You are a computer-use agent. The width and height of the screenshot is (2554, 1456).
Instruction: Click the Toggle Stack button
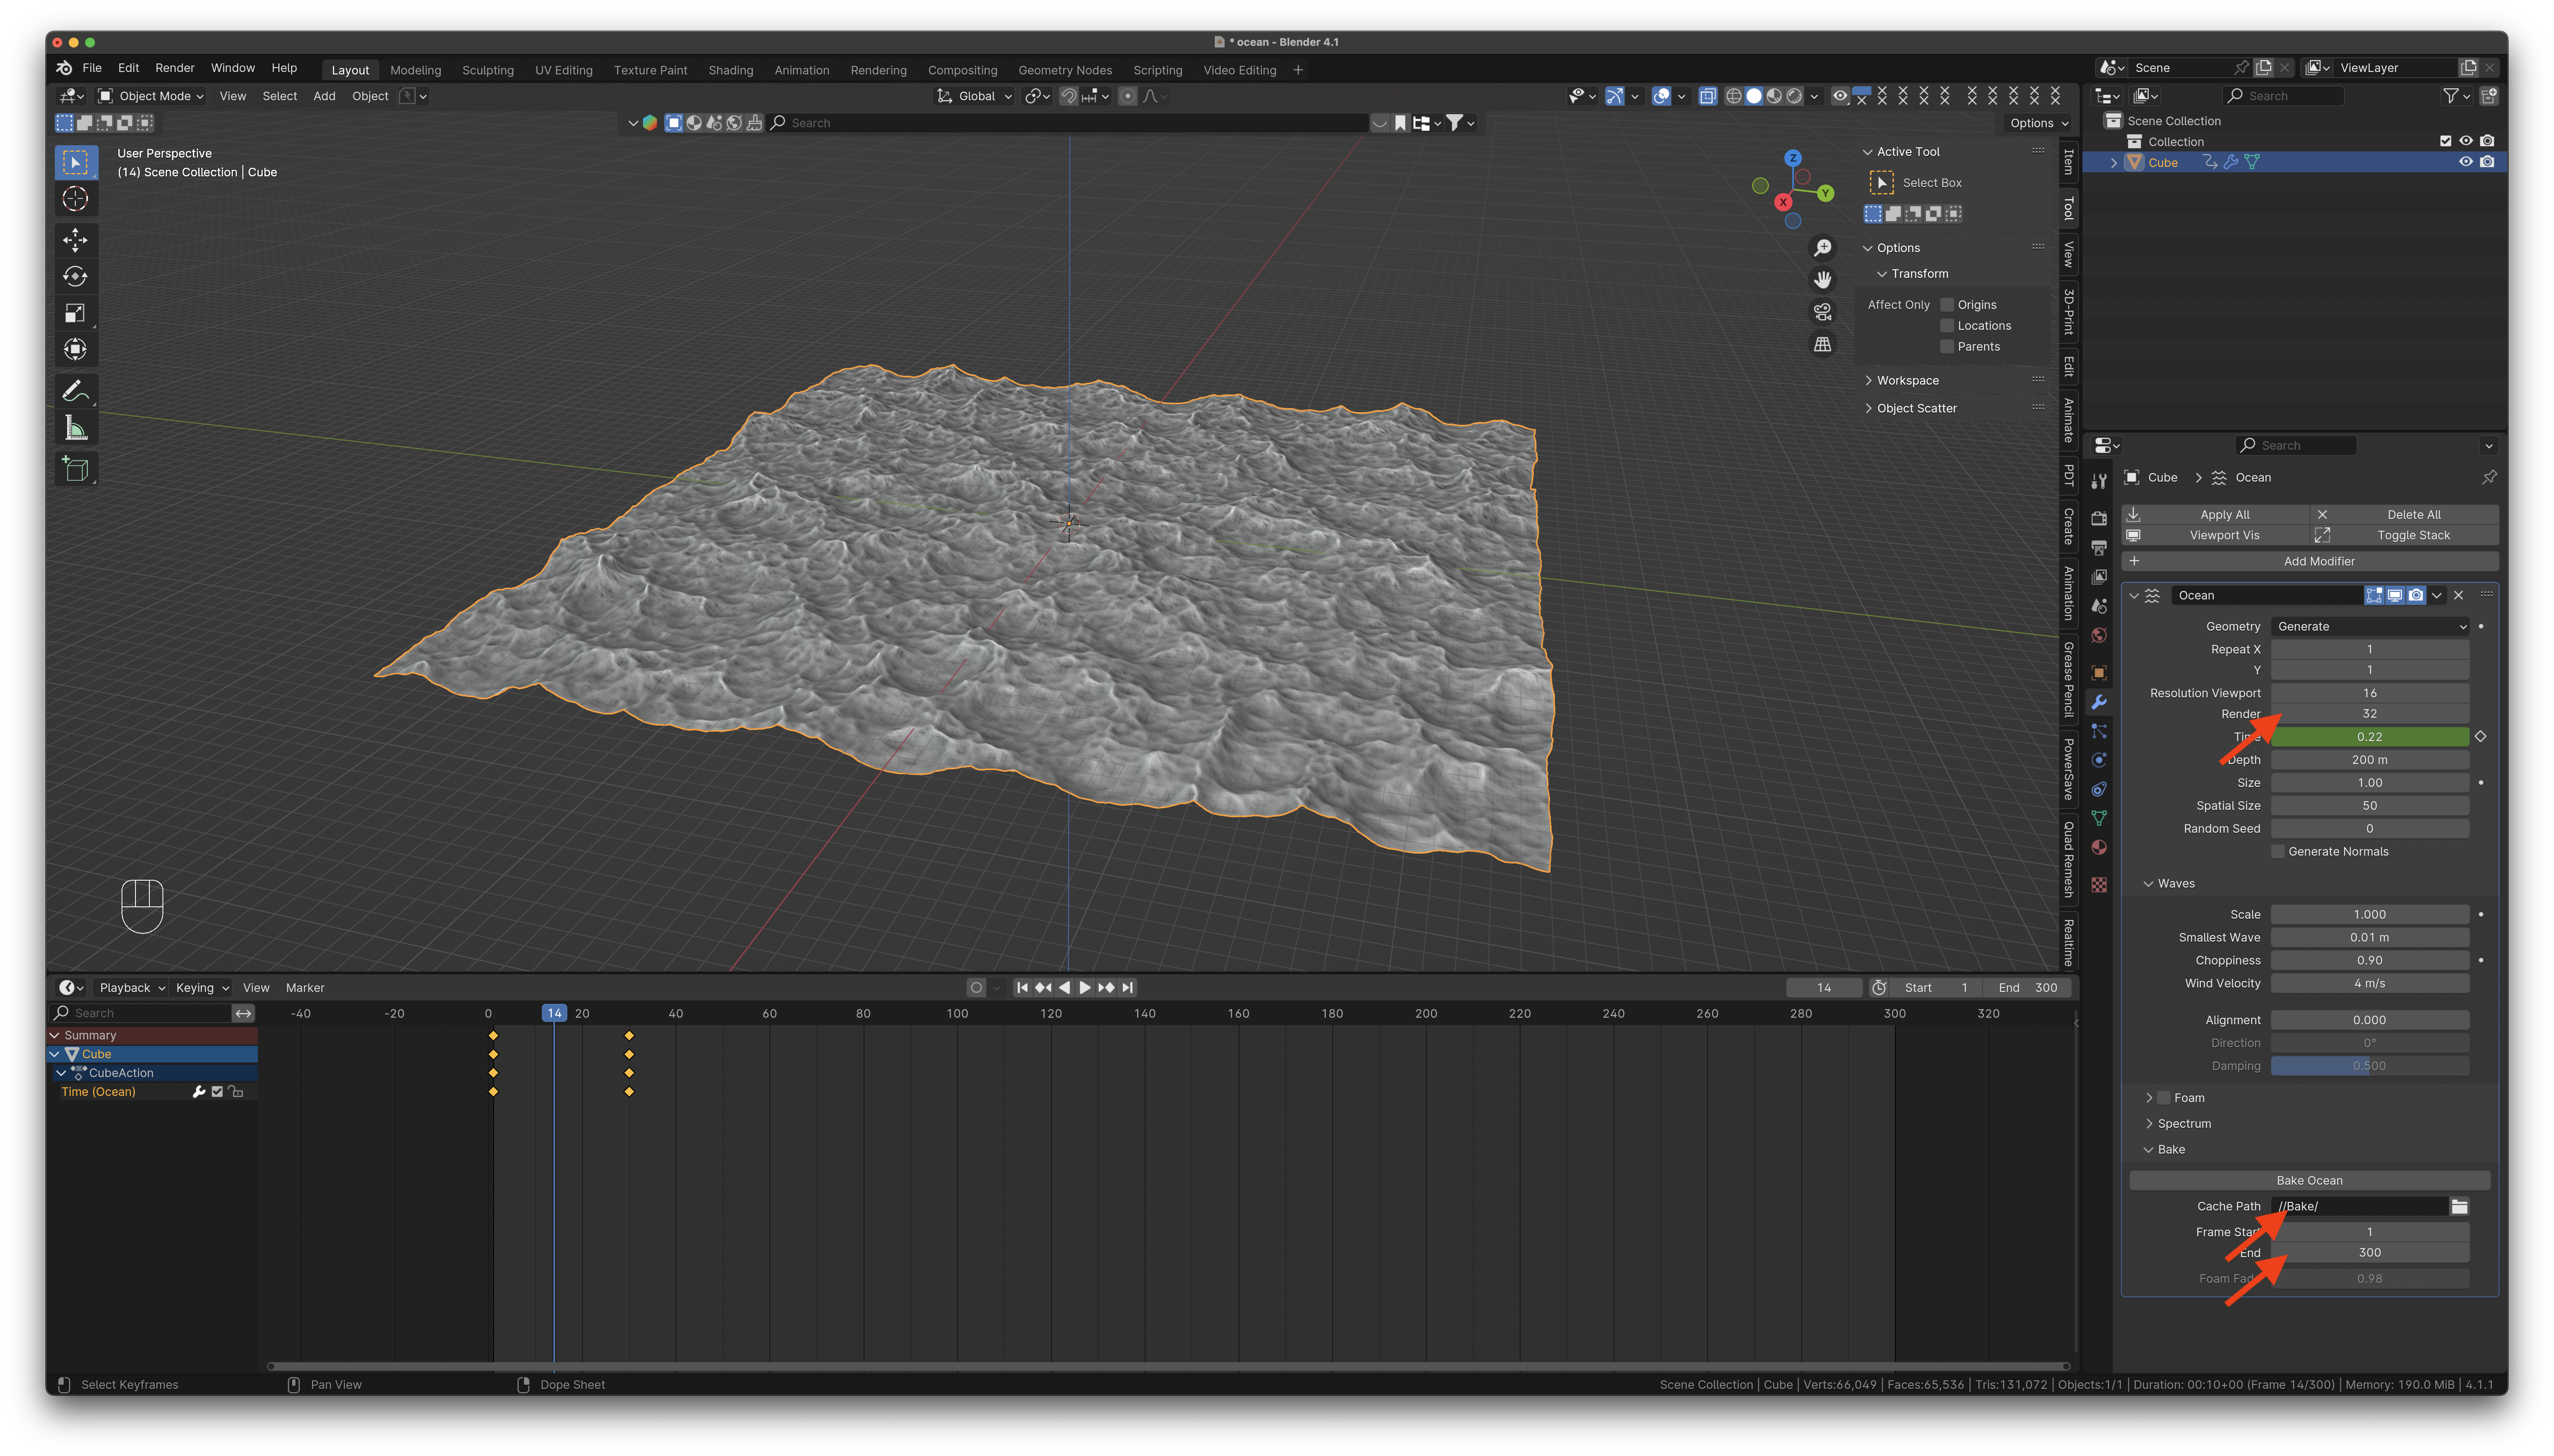click(x=2404, y=536)
